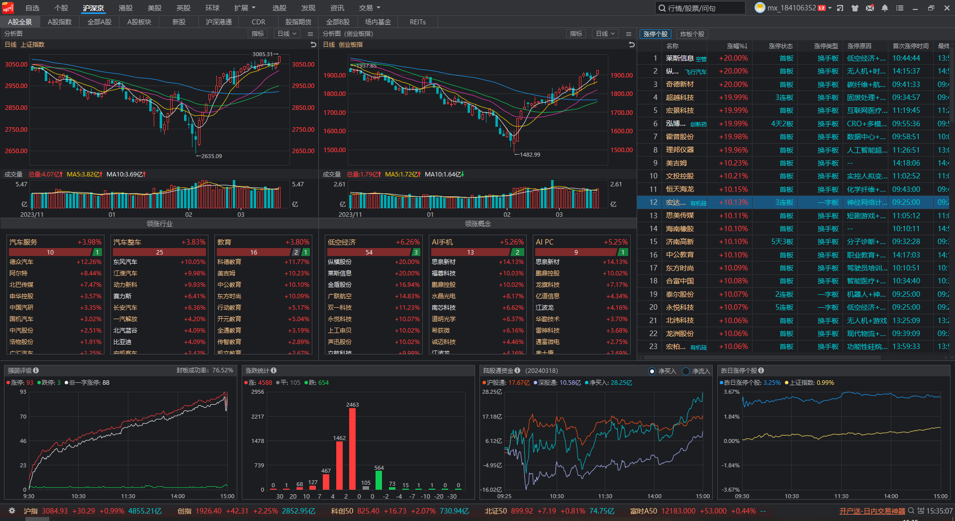Open the settings gear in status bar
The width and height of the screenshot is (955, 521).
[12, 511]
